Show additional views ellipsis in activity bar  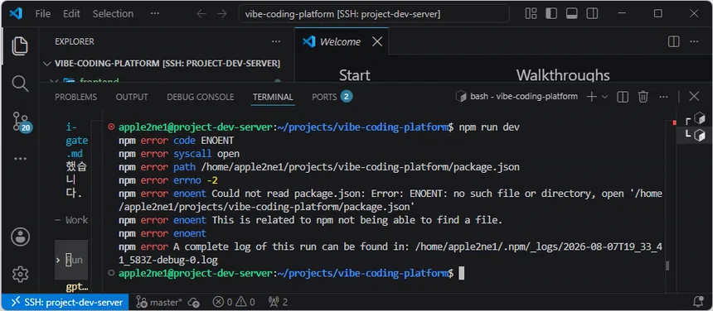point(20,159)
